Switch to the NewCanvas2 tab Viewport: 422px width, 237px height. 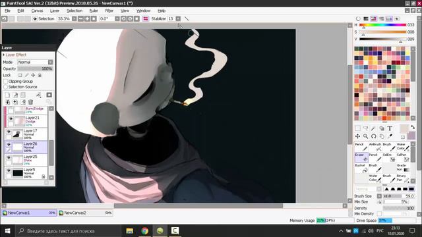coord(85,213)
